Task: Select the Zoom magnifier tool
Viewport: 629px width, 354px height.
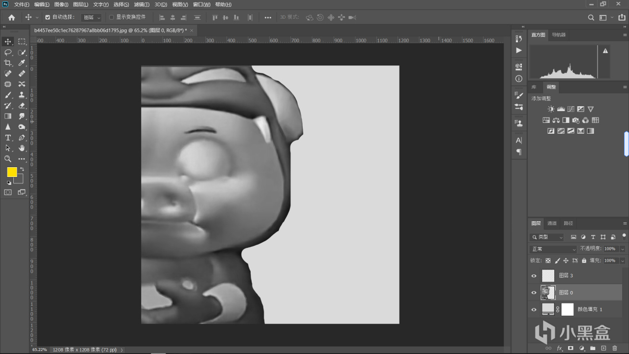Action: 8,159
